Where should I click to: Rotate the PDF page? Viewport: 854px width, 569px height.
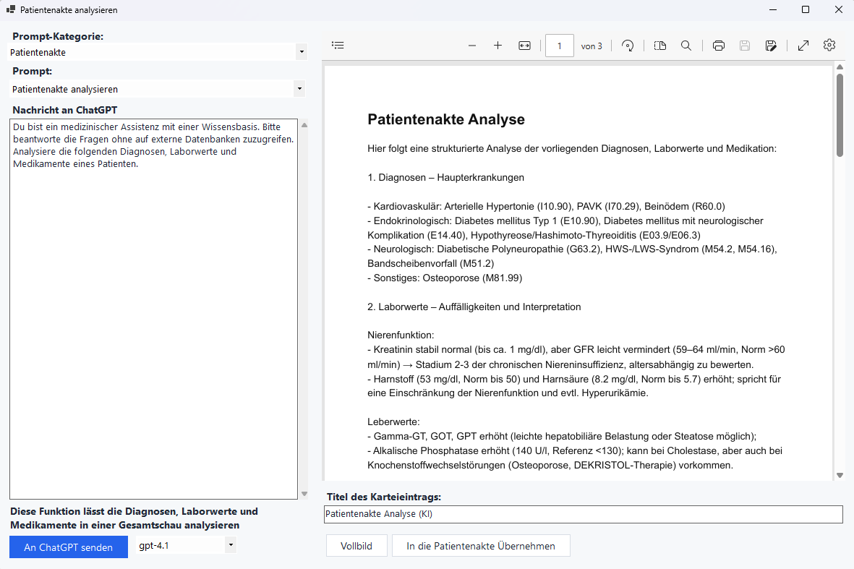628,46
